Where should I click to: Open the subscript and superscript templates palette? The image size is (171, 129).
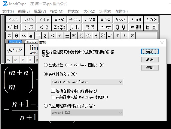point(44,27)
